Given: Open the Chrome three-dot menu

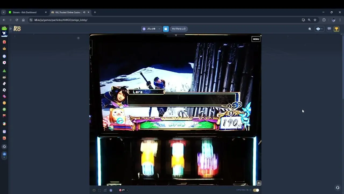Looking at the screenshot, I should 340,20.
